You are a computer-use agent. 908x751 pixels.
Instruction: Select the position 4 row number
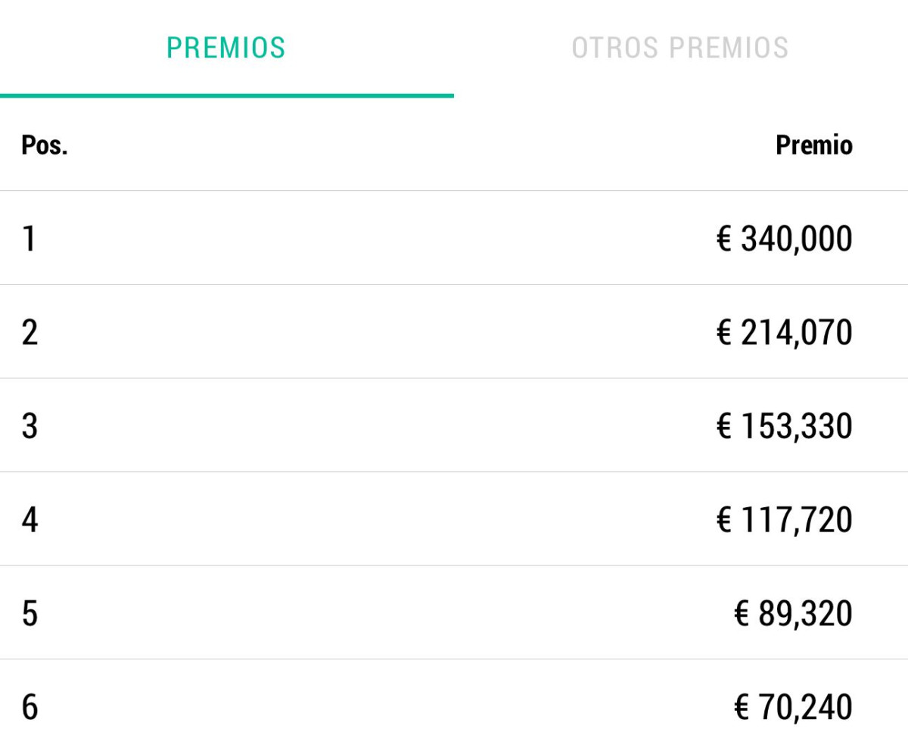29,520
